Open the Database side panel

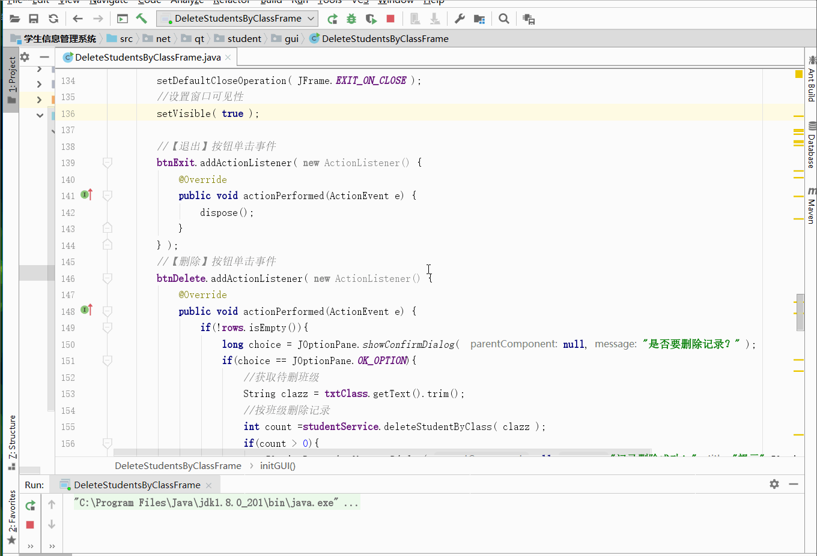click(811, 145)
